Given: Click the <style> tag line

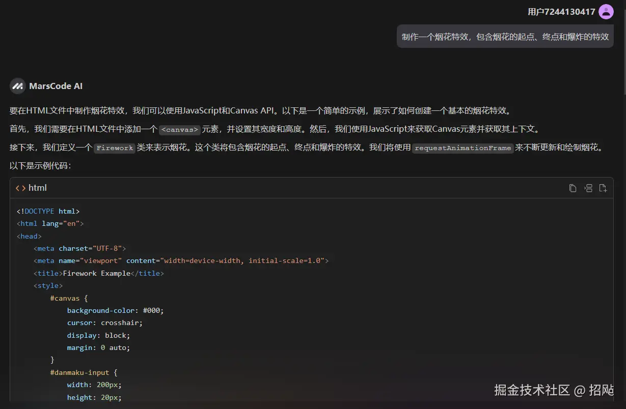Looking at the screenshot, I should tap(48, 285).
